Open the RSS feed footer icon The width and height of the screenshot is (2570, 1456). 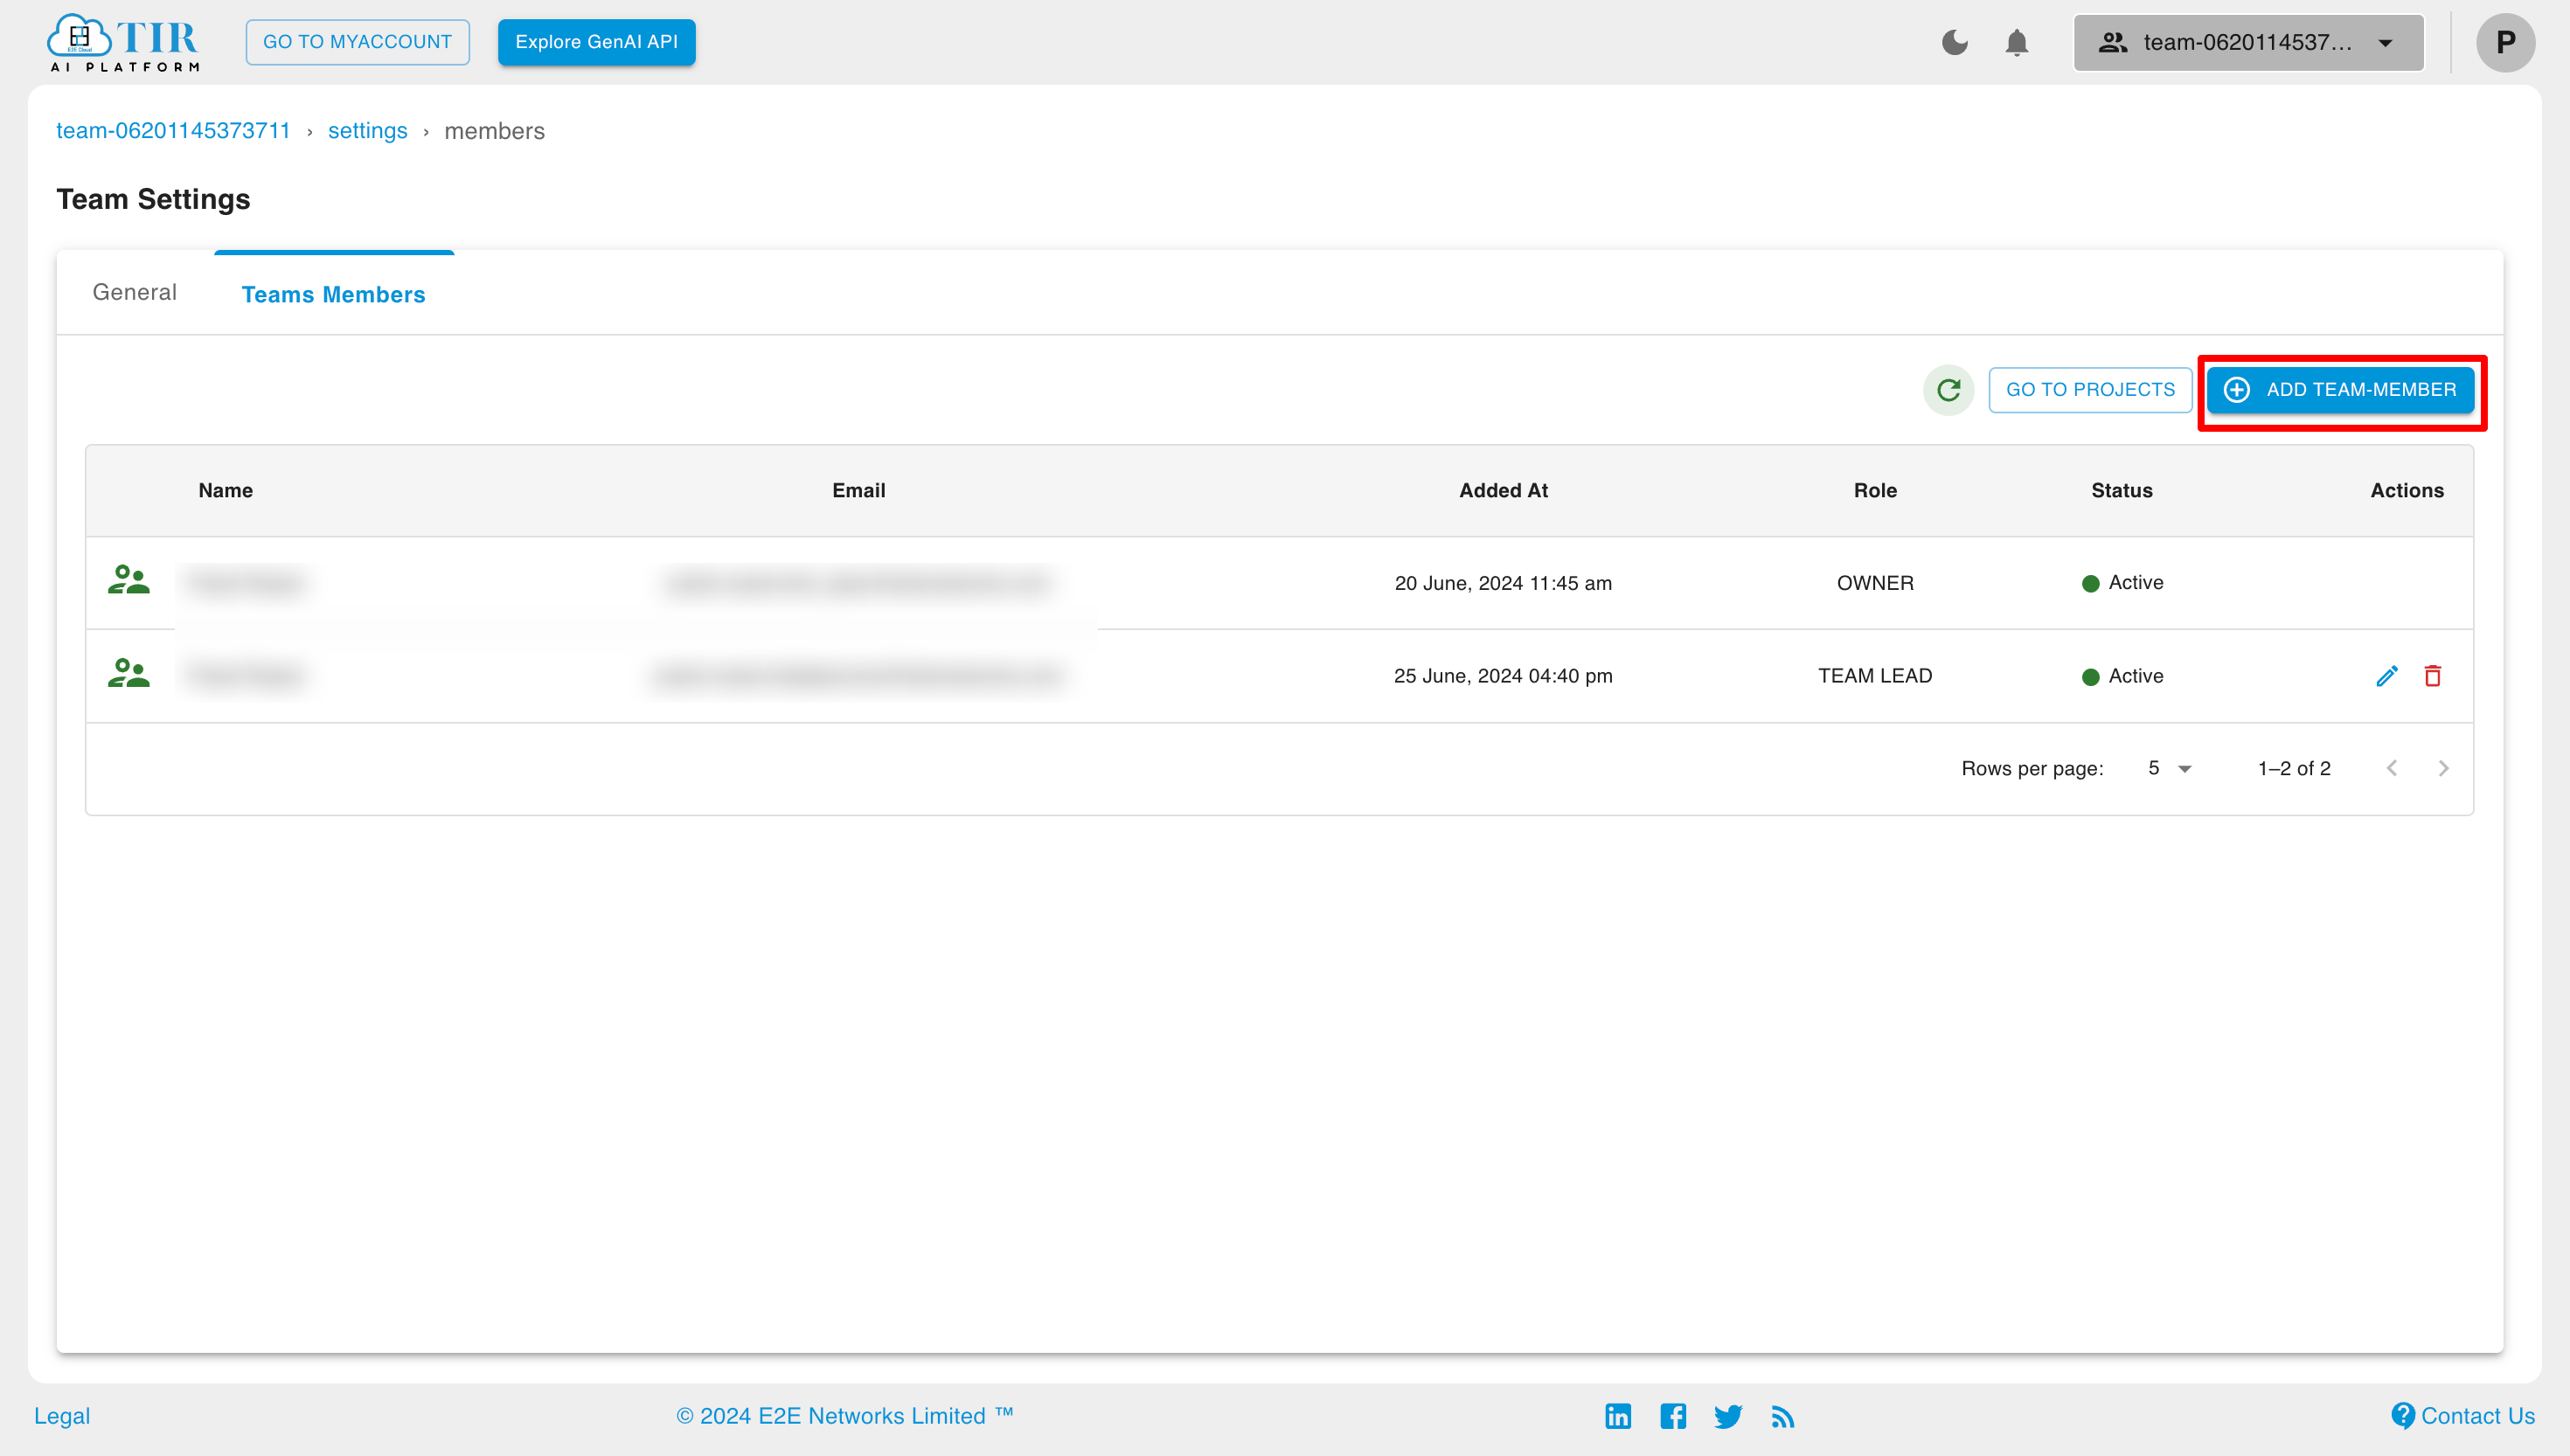pos(1782,1417)
